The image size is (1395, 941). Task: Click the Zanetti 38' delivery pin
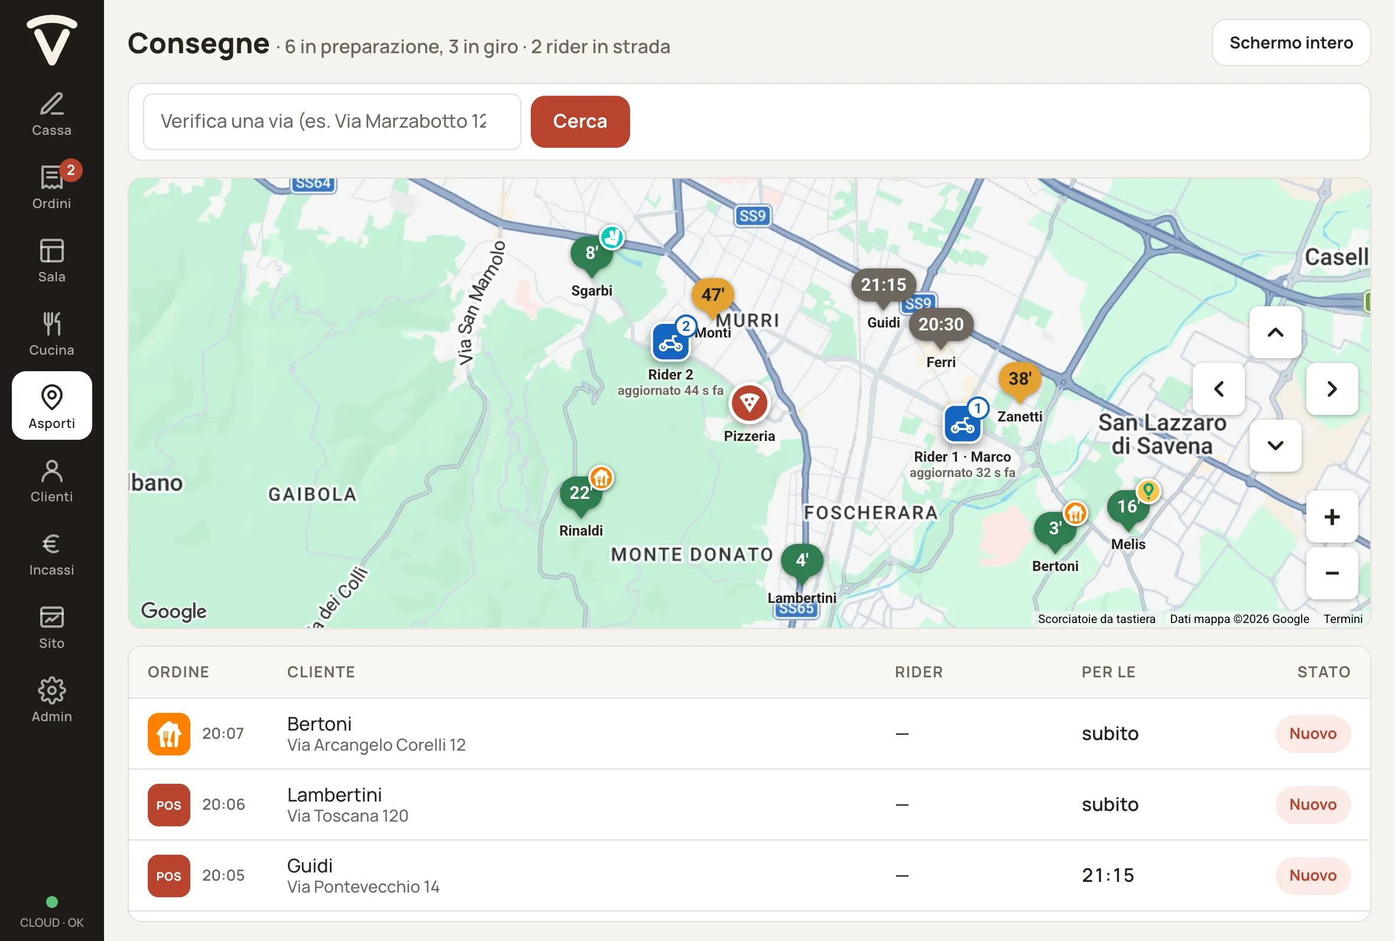[1020, 381]
